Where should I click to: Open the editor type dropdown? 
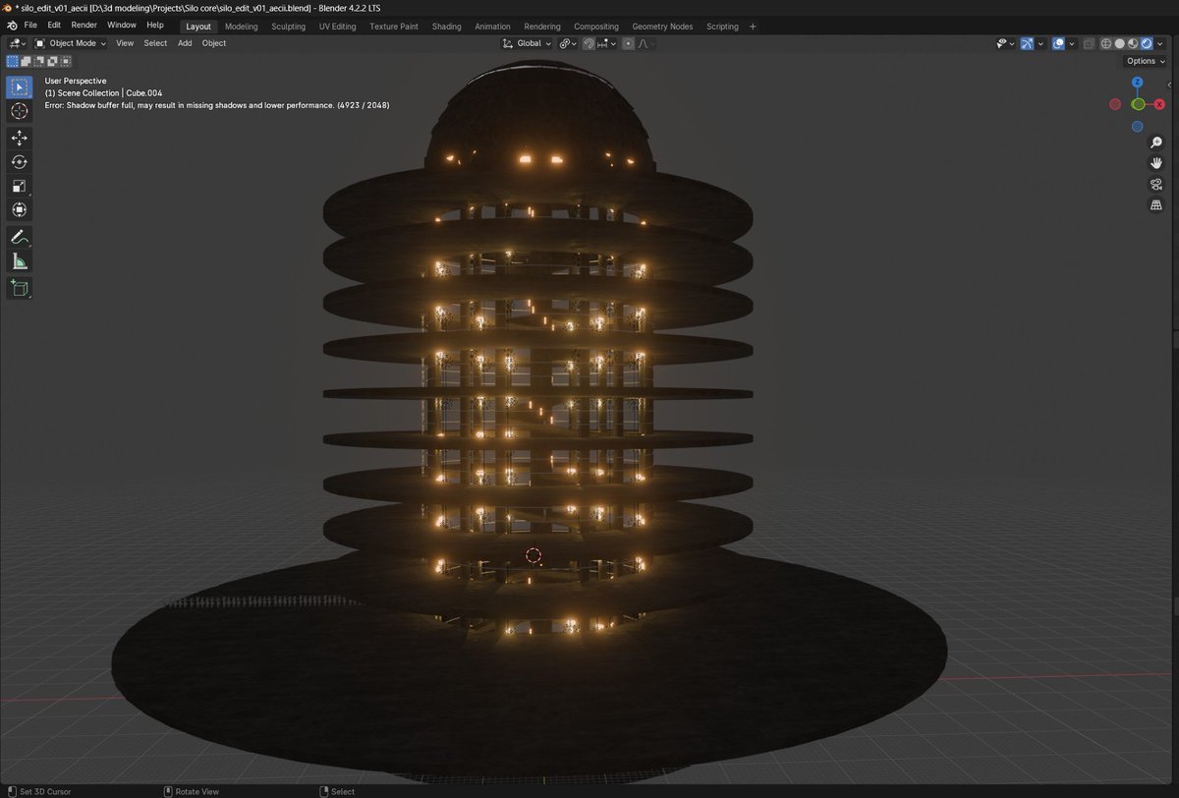(x=16, y=43)
